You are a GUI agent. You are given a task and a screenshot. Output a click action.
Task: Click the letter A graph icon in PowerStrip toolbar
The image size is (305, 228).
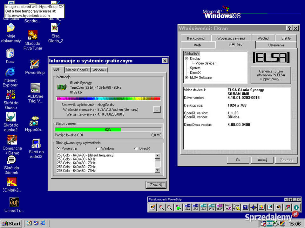[270, 207]
